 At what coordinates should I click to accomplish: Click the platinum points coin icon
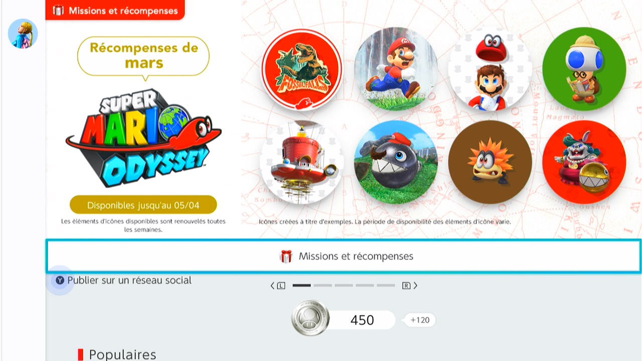pyautogui.click(x=310, y=318)
